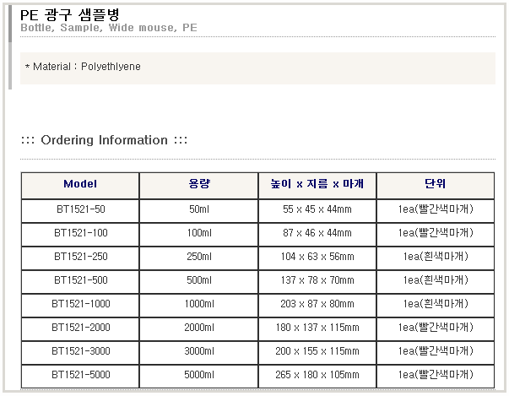
Task: Click the 단위 column header
Action: pos(435,184)
